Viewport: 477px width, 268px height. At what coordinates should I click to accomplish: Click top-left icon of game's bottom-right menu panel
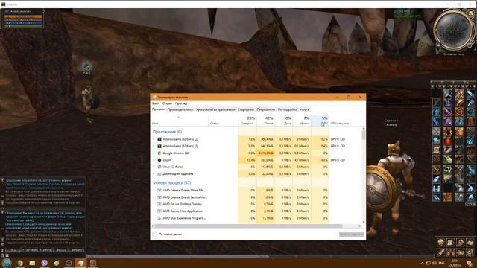(440, 243)
